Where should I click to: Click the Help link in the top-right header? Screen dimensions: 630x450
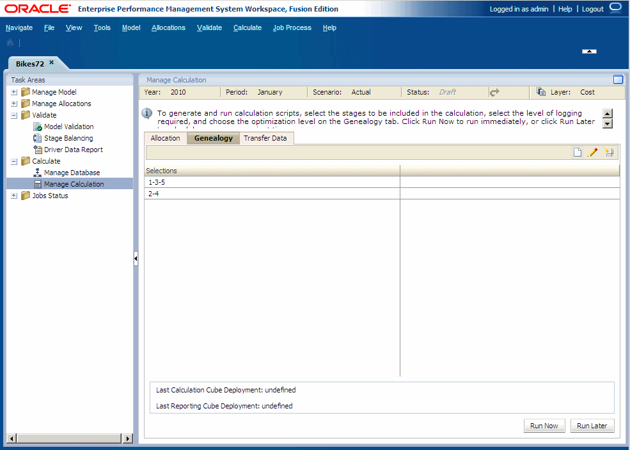click(565, 9)
